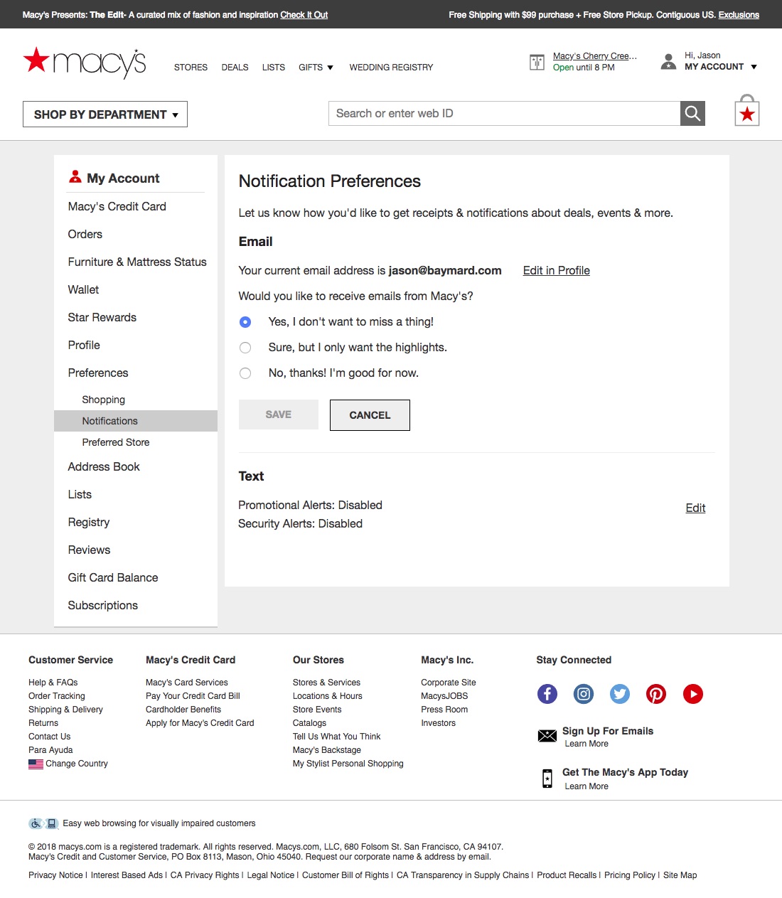Switch to the Shopping preferences section

point(103,399)
